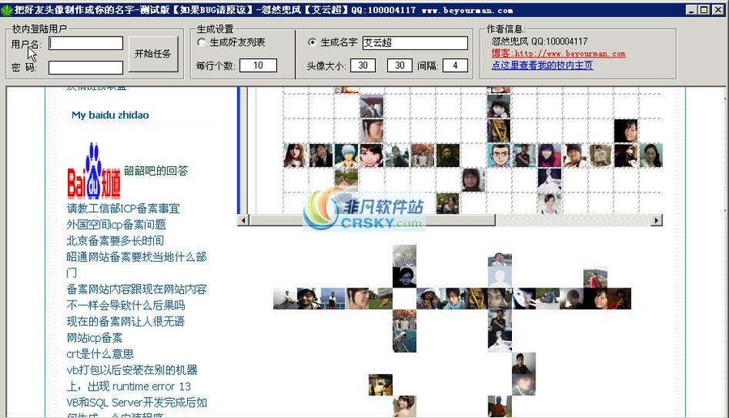This screenshot has height=418, width=729.
Task: Click the 用户名 input field
Action: (x=86, y=44)
